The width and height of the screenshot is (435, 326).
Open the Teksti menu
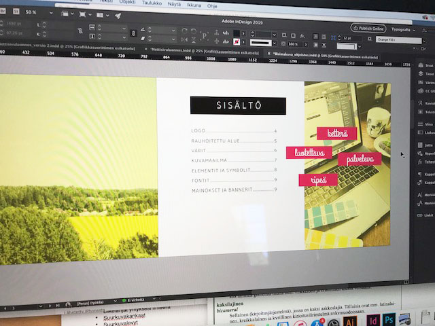(106, 1)
